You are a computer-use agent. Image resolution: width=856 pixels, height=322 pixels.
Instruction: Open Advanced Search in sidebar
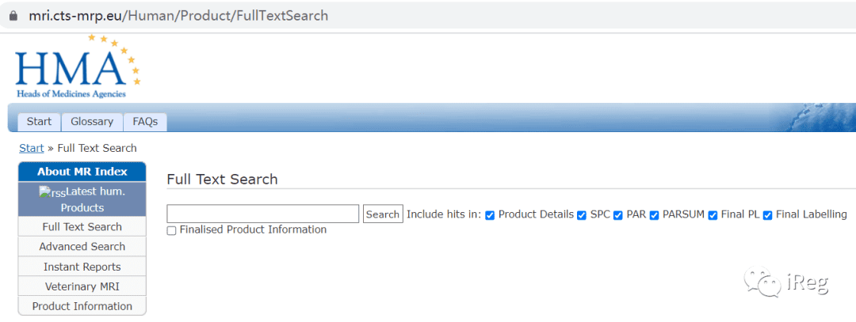(82, 247)
